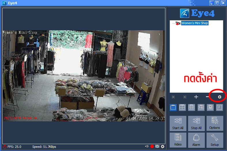Maximize the Eye4 window

[217, 3]
